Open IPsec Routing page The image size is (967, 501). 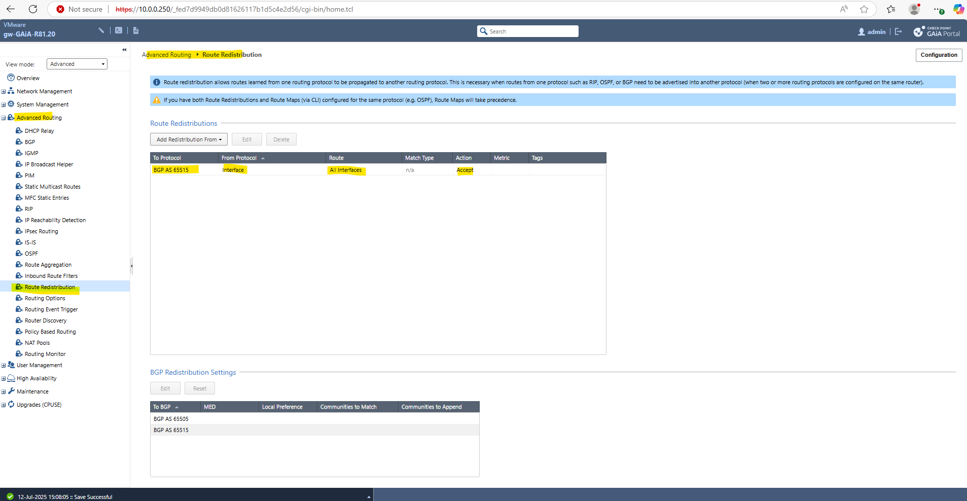(42, 231)
